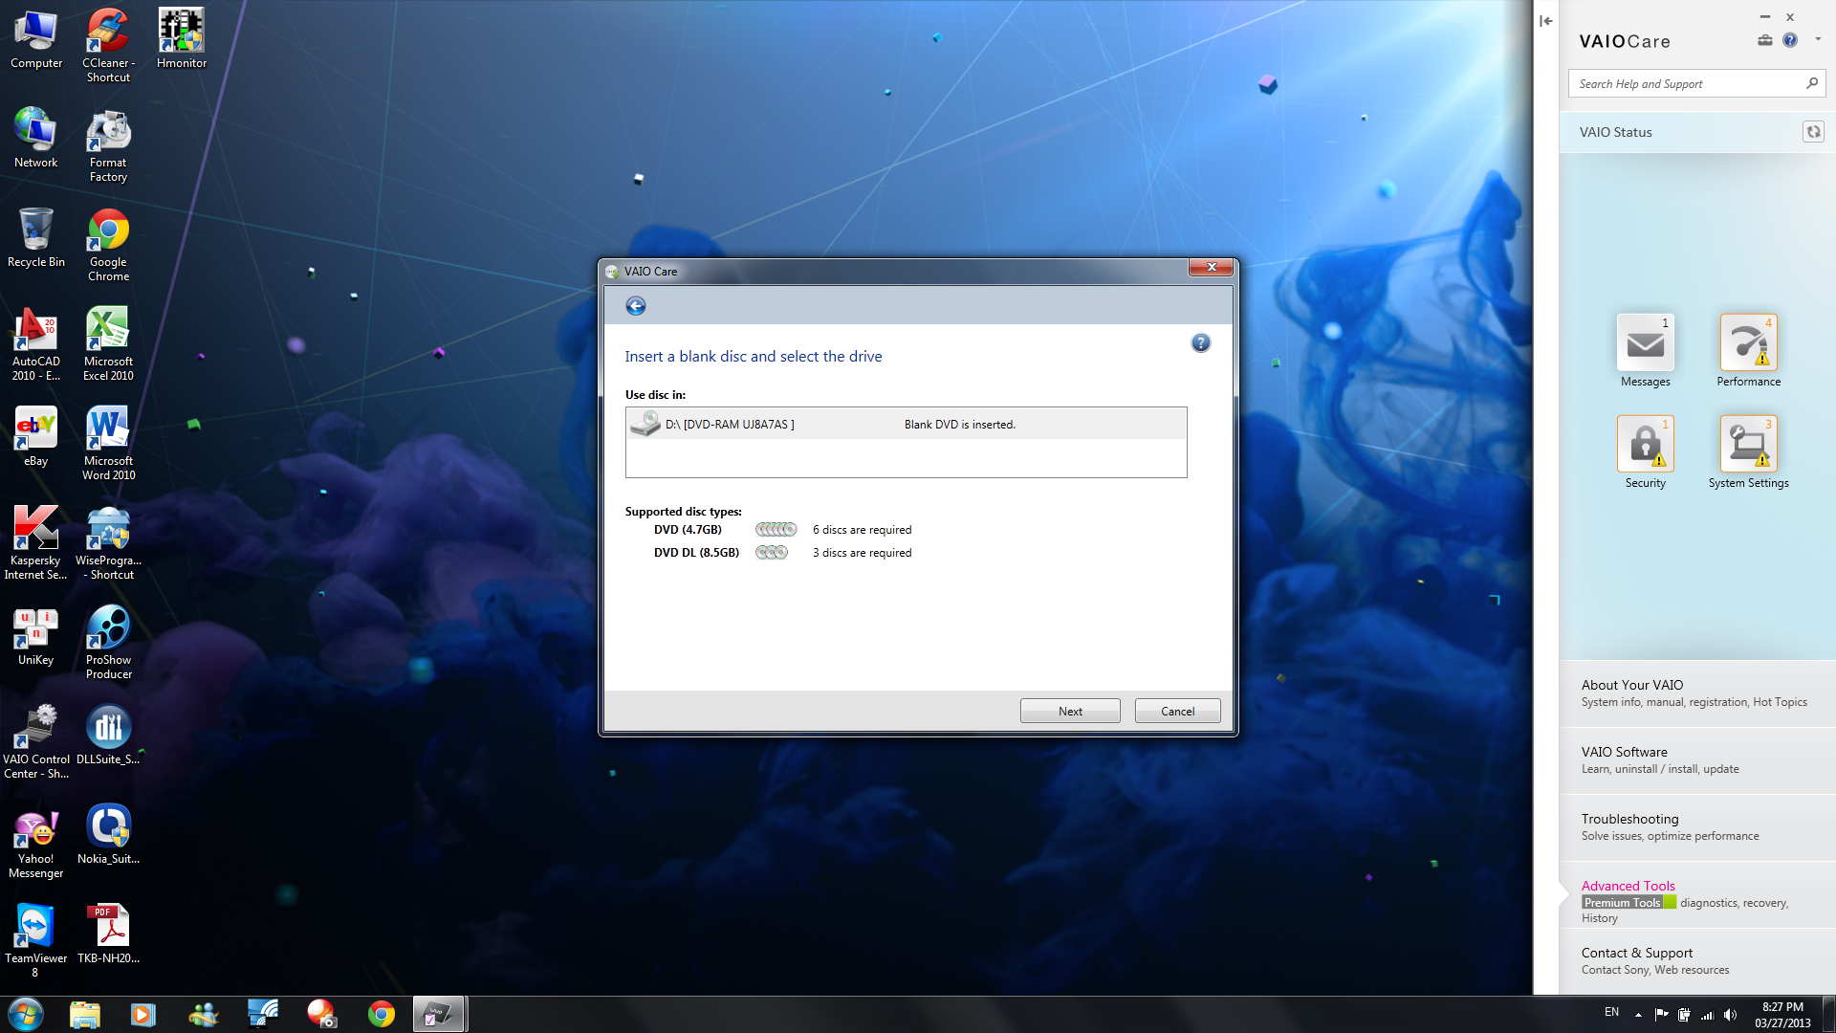Open the Computer desktop icon

[36, 40]
